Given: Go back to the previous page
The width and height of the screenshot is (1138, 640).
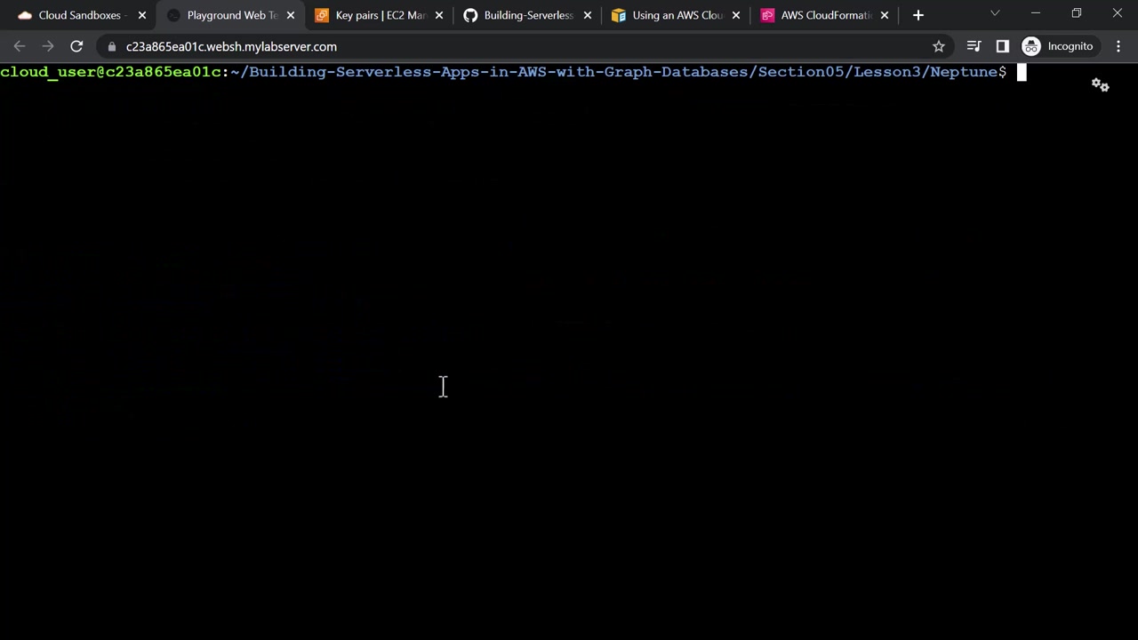Looking at the screenshot, I should point(20,46).
